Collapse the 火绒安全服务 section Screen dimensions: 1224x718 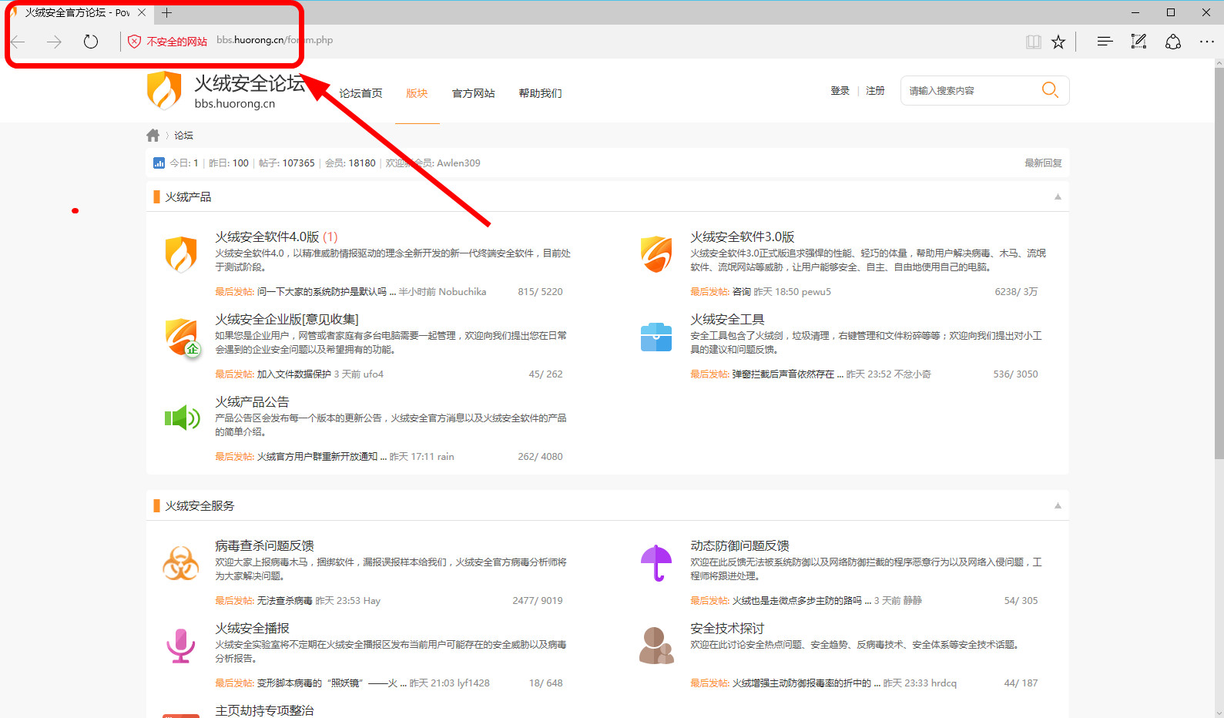[1058, 506]
